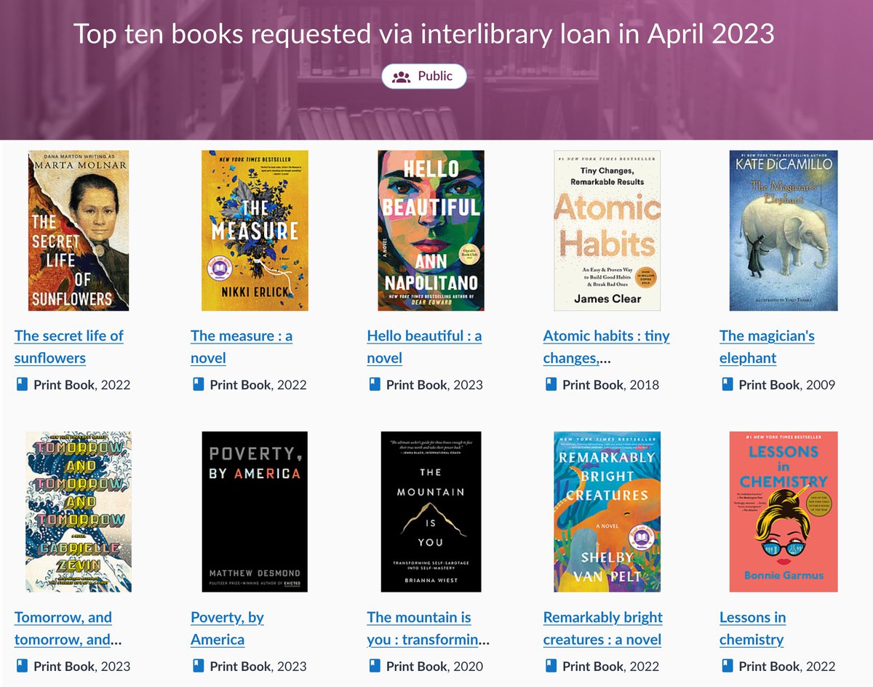
Task: Open The measure : a novel link
Action: click(x=242, y=346)
